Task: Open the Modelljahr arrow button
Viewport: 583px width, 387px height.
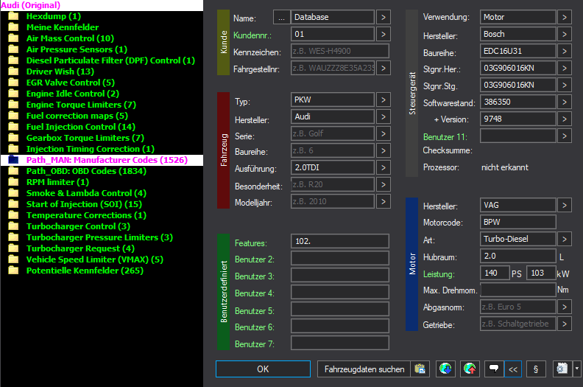Action: [x=384, y=201]
